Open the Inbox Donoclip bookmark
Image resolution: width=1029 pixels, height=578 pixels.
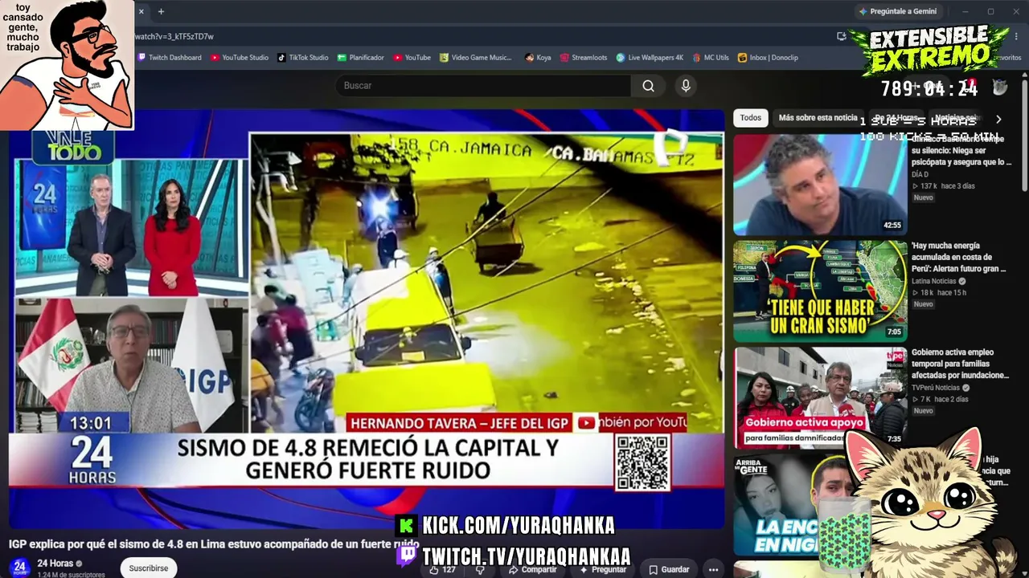click(768, 58)
